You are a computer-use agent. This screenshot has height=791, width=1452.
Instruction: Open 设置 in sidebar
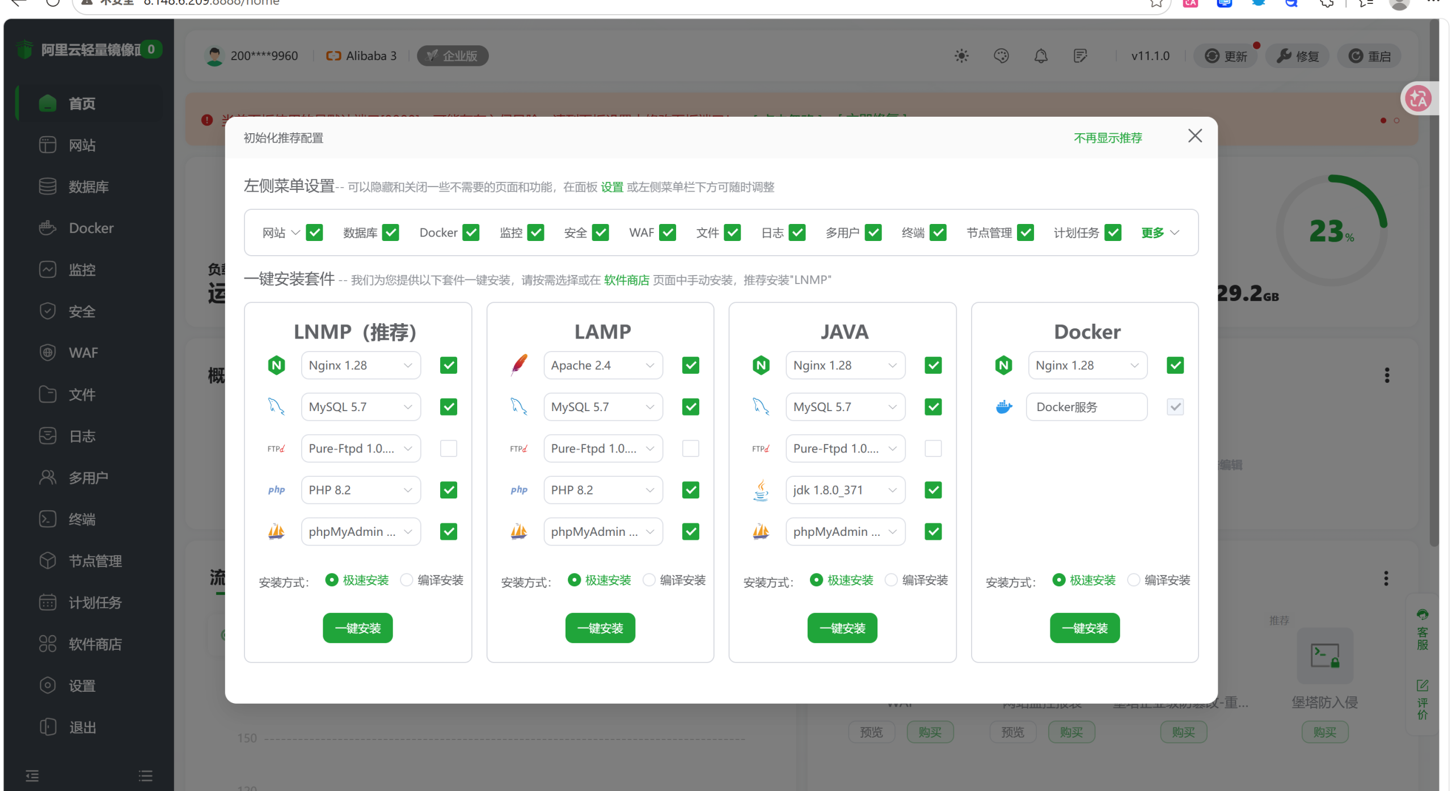point(90,686)
